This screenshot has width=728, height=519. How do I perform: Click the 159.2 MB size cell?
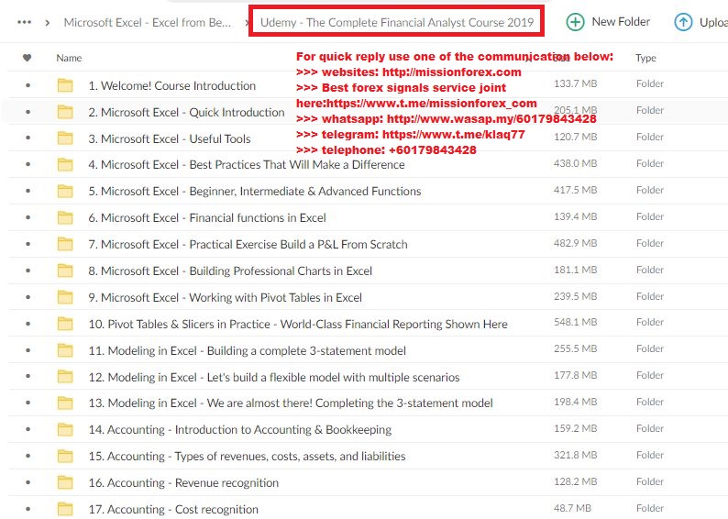tap(575, 428)
